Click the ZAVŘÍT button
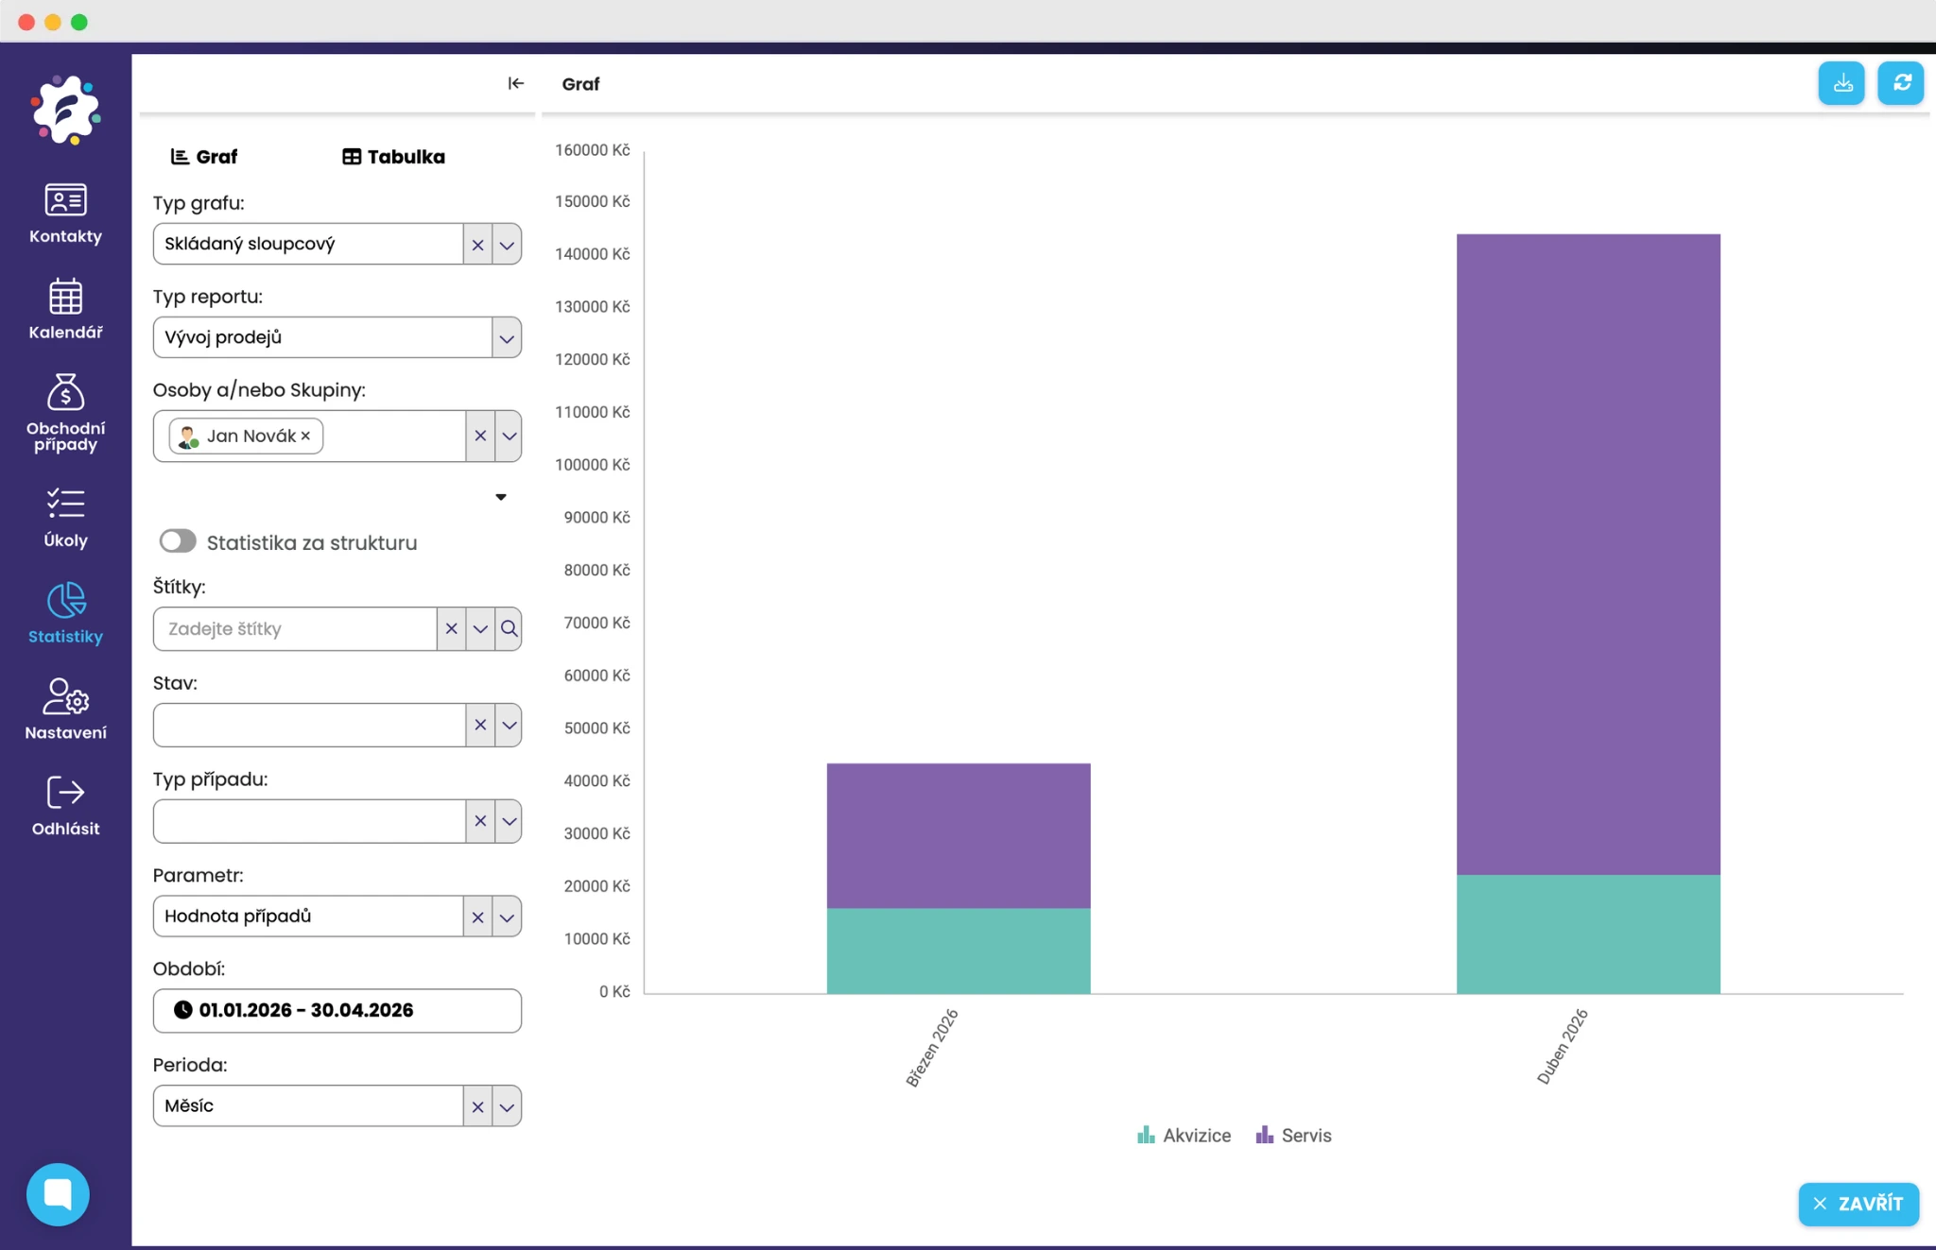The width and height of the screenshot is (1936, 1250). tap(1858, 1204)
